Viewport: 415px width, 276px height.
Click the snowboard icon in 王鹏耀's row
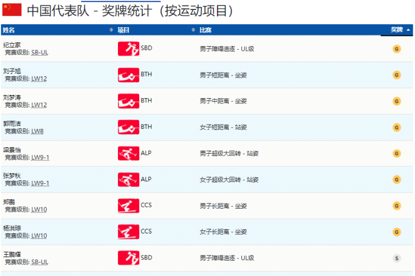coord(128,258)
